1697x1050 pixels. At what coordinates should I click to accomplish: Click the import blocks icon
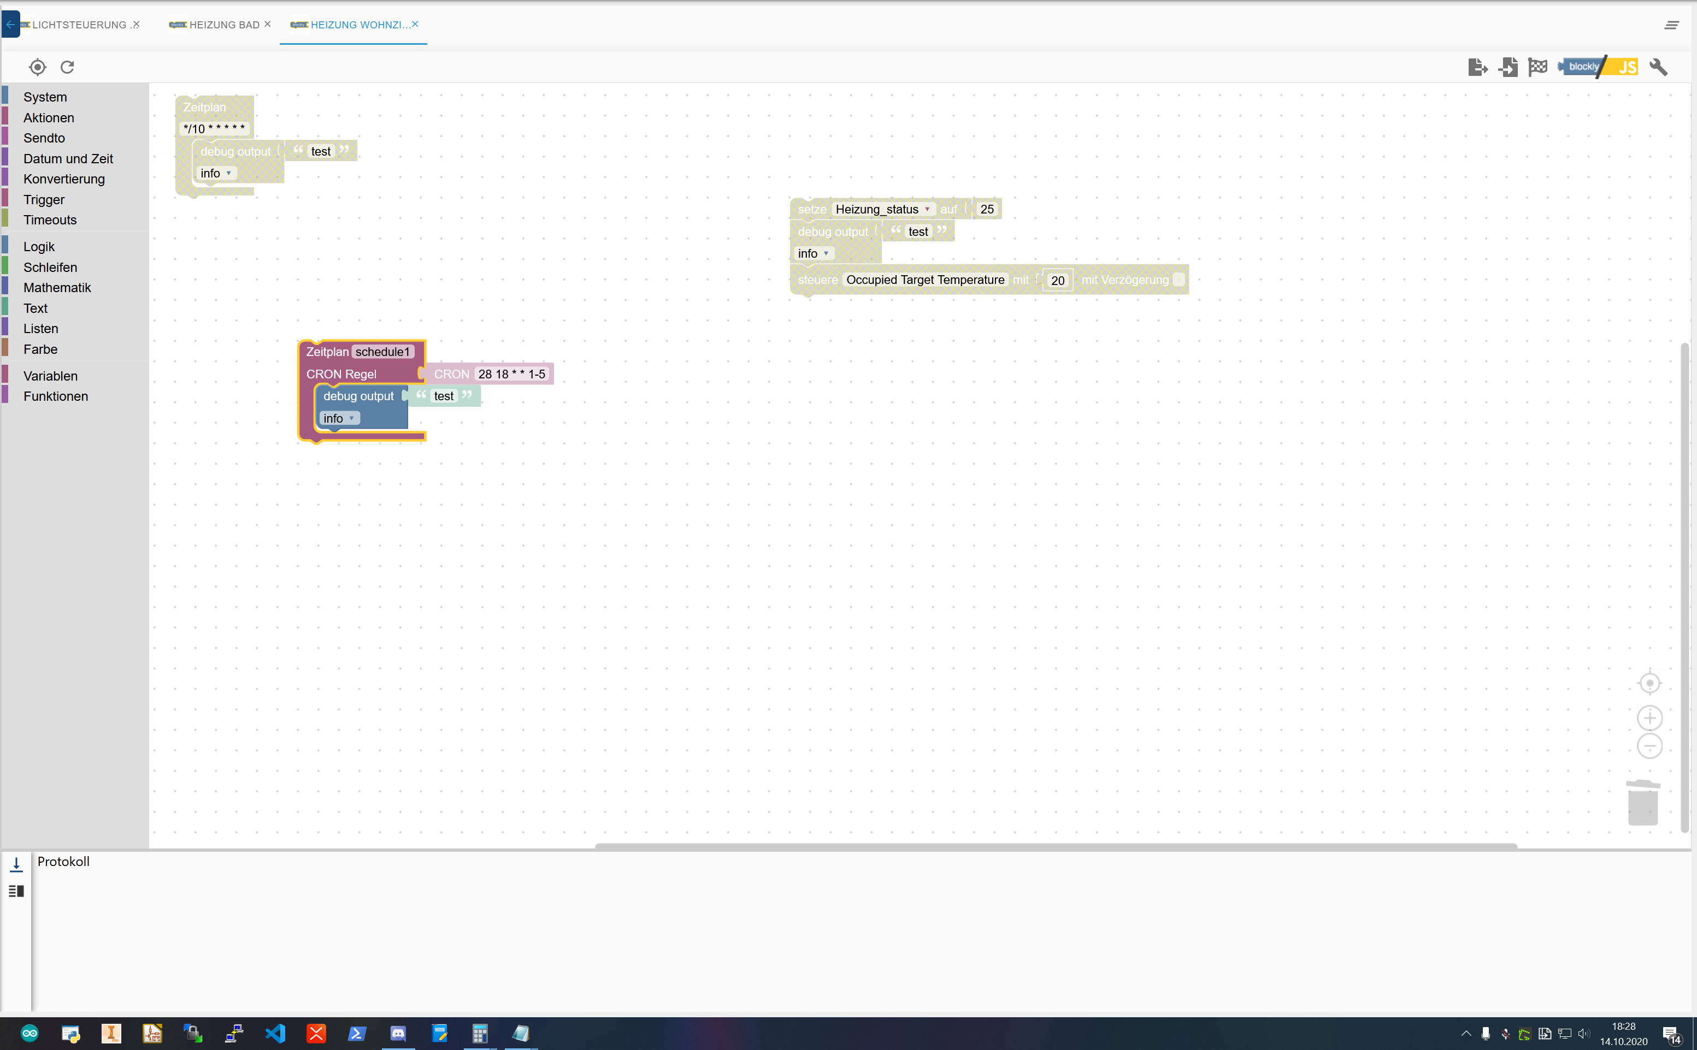coord(1508,67)
